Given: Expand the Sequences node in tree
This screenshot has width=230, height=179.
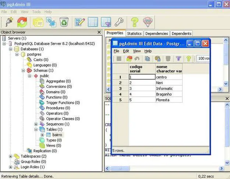Looking at the screenshot, I should point(36,124).
